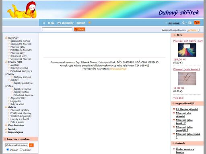Viewport: 206px width, 154px height.
Task: Click the orange Hledej search button
Action: (79, 29)
